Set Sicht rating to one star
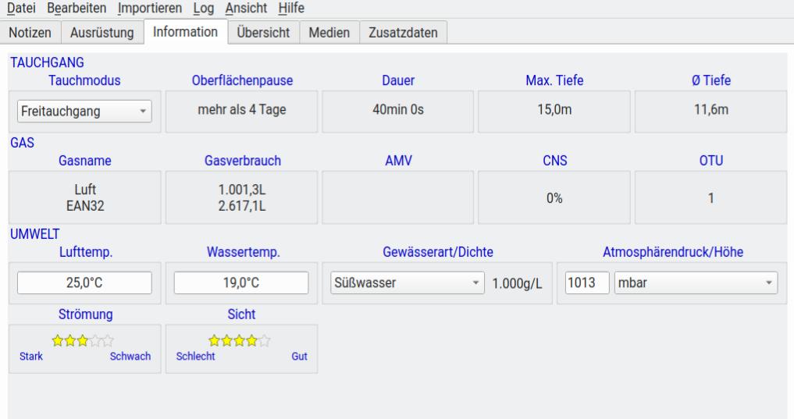The width and height of the screenshot is (794, 419). point(214,340)
